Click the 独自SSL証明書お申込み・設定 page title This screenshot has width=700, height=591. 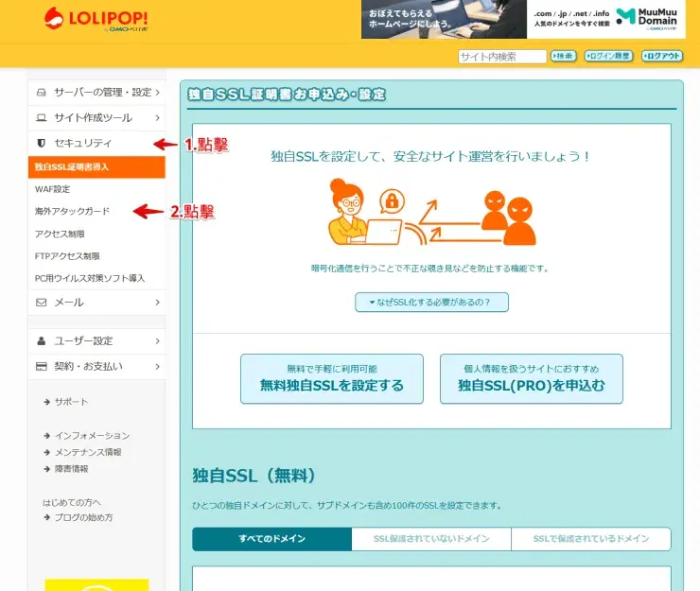coord(287,95)
